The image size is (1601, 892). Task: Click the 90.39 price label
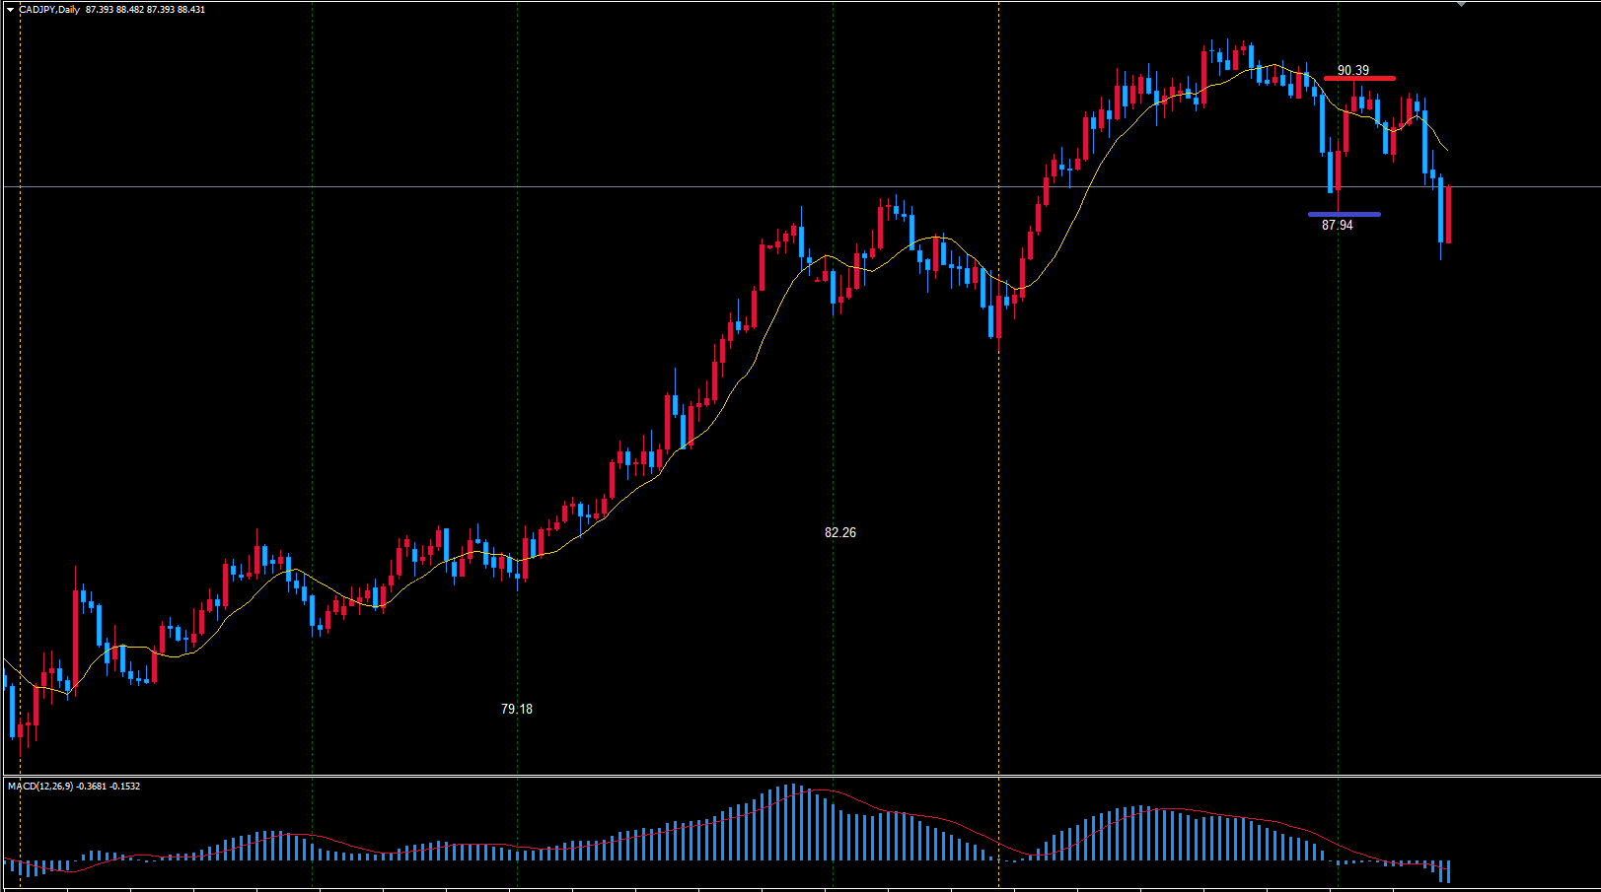[x=1352, y=70]
